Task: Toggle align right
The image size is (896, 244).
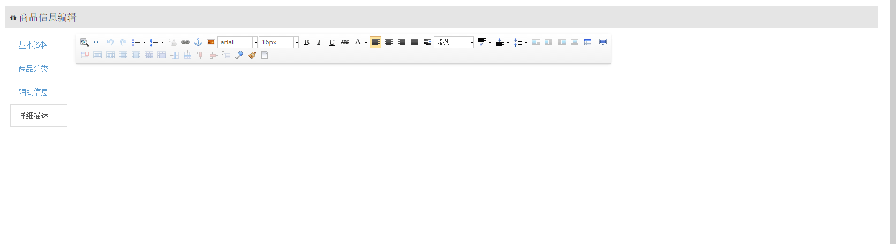Action: click(402, 42)
